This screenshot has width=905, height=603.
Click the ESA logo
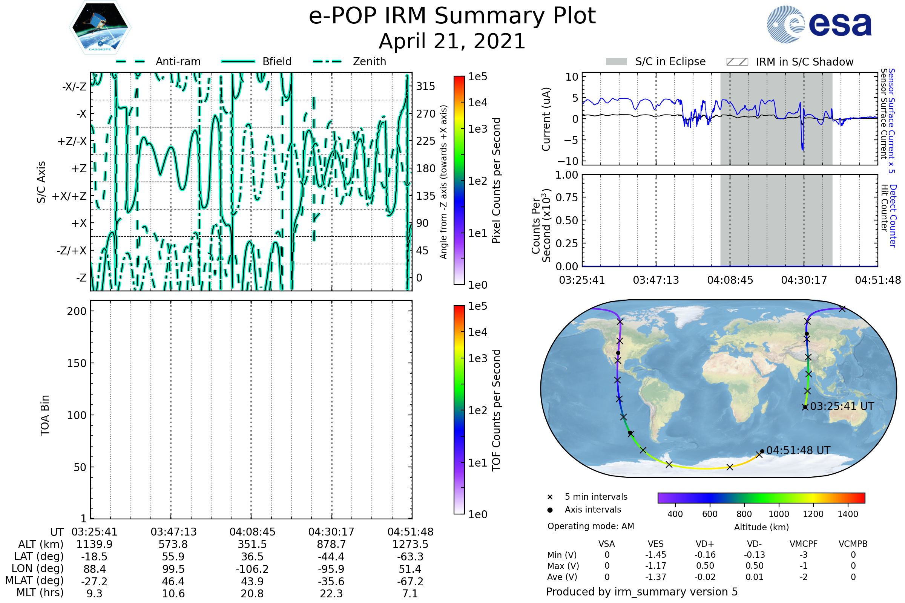point(819,24)
